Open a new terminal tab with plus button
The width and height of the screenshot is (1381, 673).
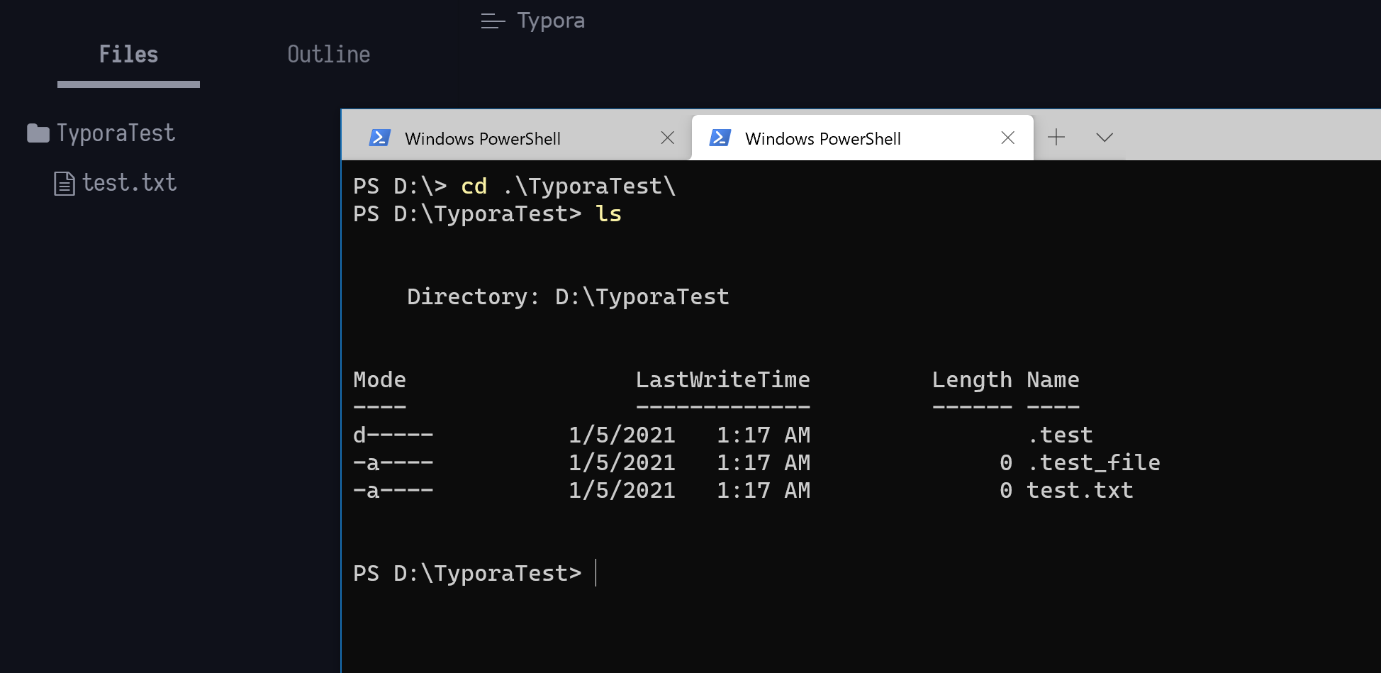(1056, 137)
